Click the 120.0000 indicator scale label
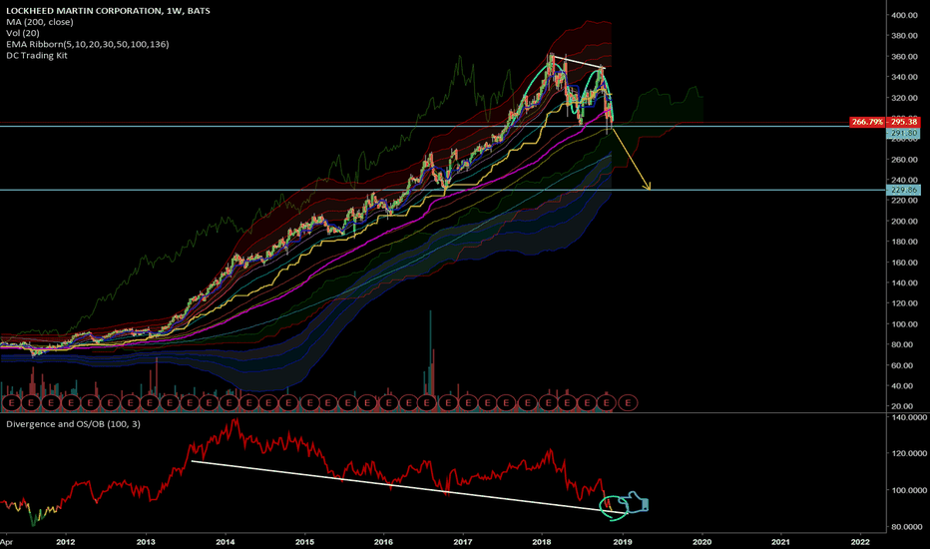Screen dimensions: 930x549 coord(907,453)
